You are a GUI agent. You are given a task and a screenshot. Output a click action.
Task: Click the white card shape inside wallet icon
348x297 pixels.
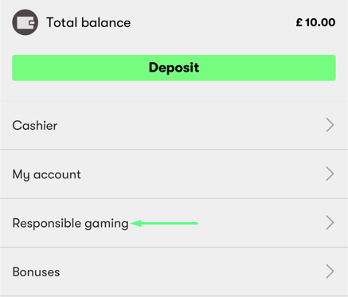(x=25, y=23)
